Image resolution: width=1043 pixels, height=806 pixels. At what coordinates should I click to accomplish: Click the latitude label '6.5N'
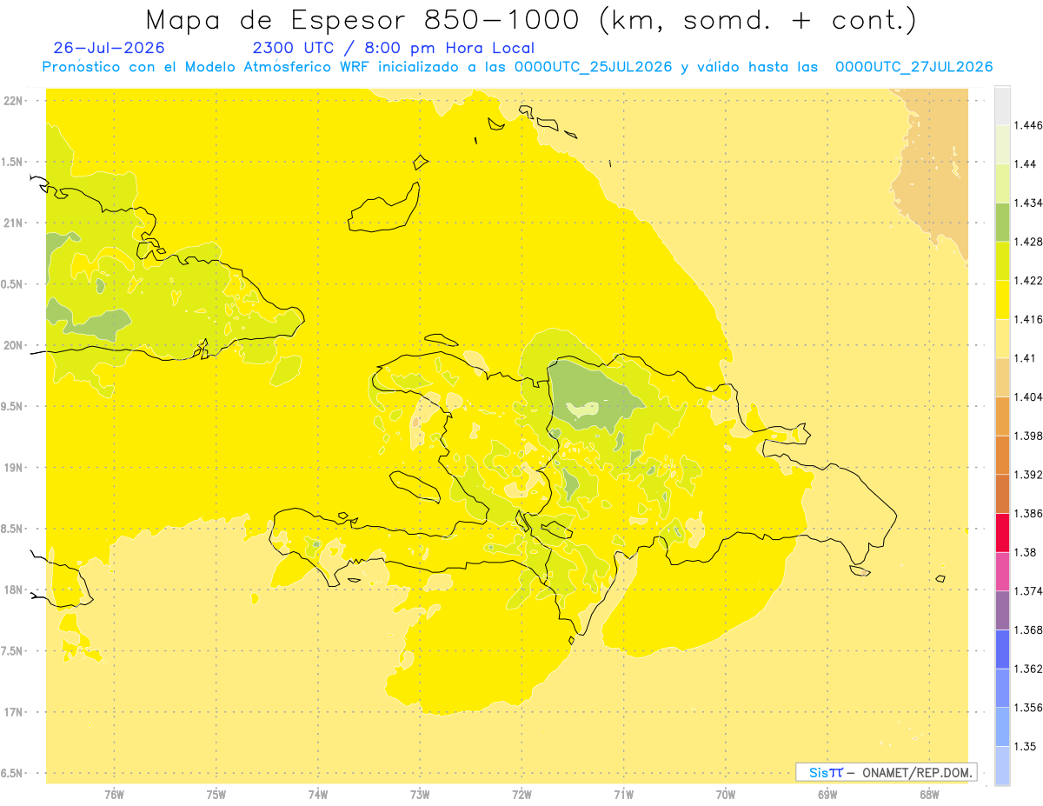click(x=13, y=774)
